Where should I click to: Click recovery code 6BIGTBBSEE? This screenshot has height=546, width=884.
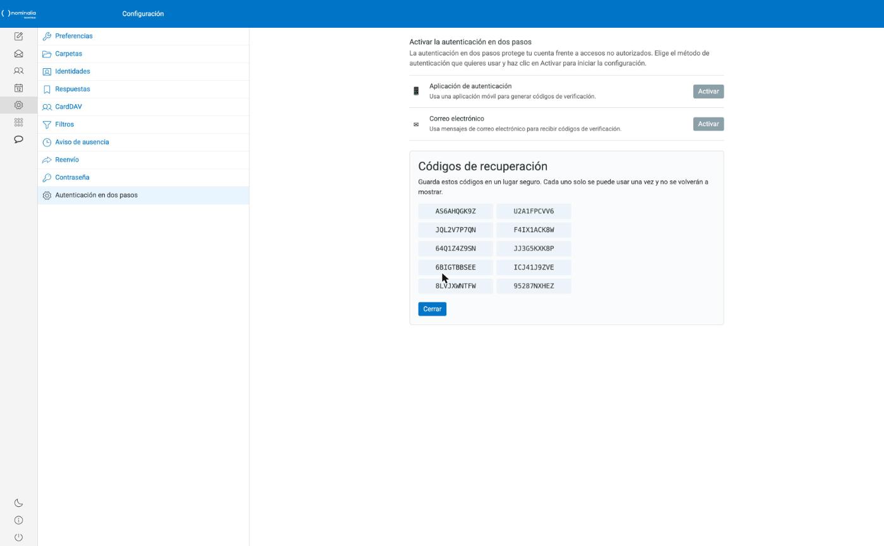click(455, 267)
